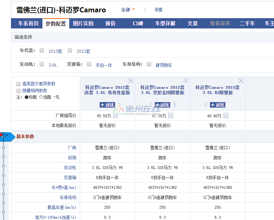
Task: Open the 口碑 tab
Action: click(138, 23)
